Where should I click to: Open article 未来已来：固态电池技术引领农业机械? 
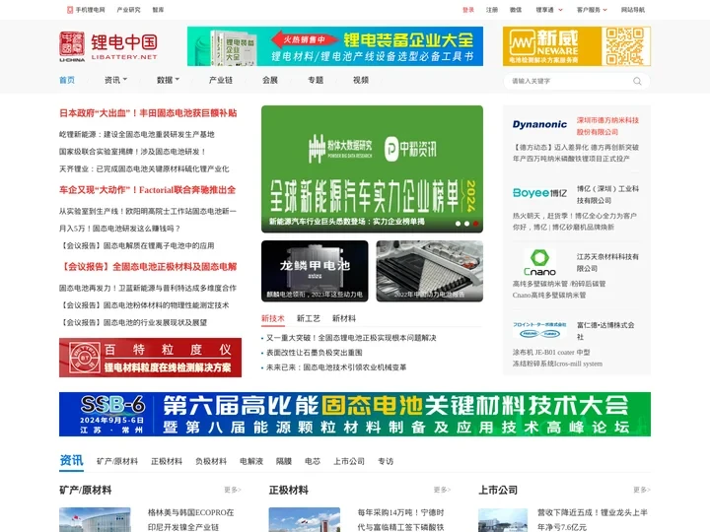336,367
